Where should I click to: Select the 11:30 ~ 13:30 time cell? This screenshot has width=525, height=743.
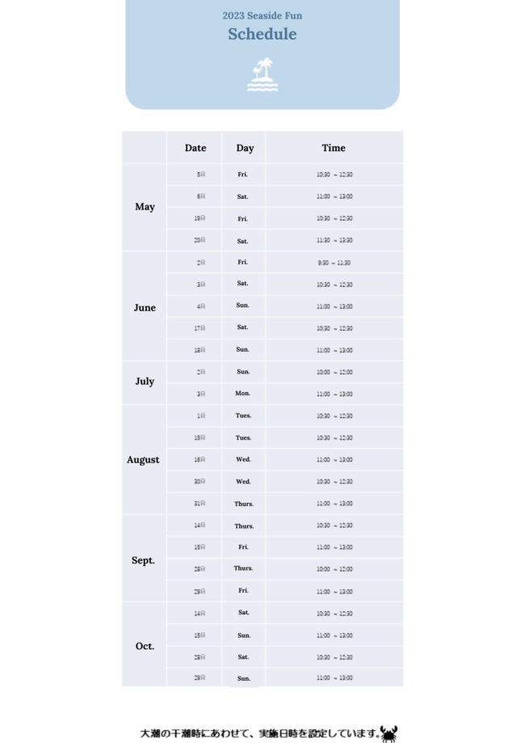coord(334,240)
